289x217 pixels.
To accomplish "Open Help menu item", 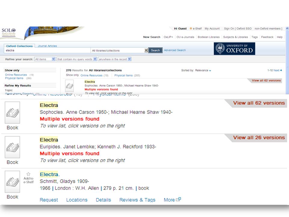I will (280, 37).
